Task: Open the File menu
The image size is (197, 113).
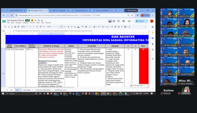Action: point(8,23)
